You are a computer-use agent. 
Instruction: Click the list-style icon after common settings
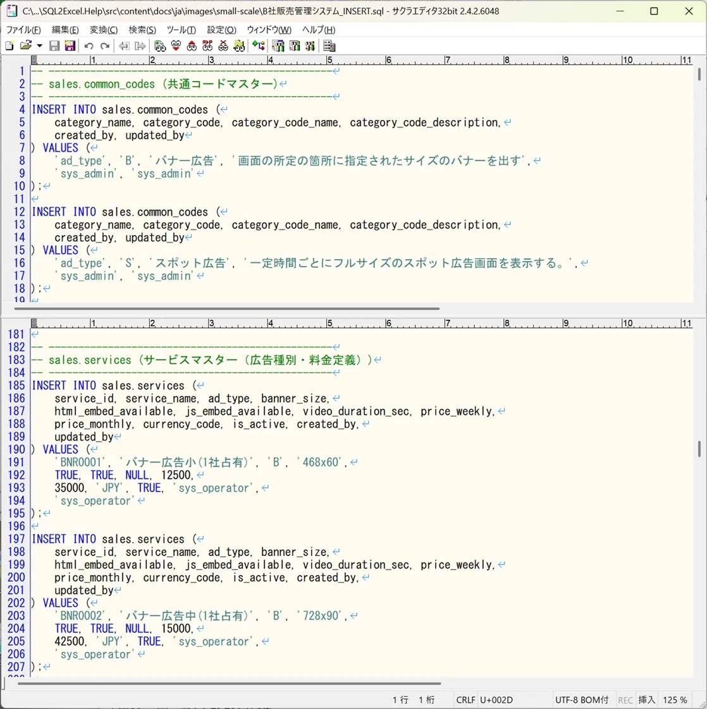[x=329, y=45]
